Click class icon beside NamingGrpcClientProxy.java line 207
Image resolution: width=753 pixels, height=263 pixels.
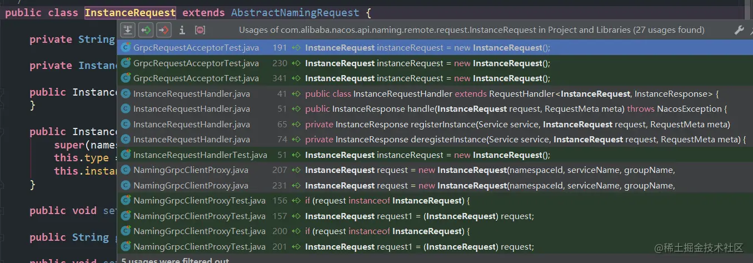click(126, 170)
